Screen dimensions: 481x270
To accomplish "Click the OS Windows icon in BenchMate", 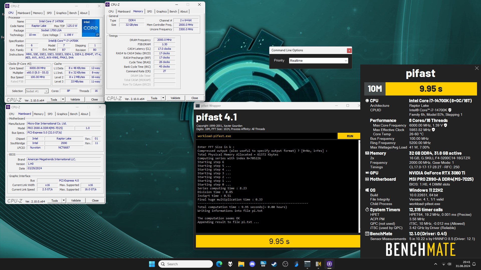I will point(367,190).
